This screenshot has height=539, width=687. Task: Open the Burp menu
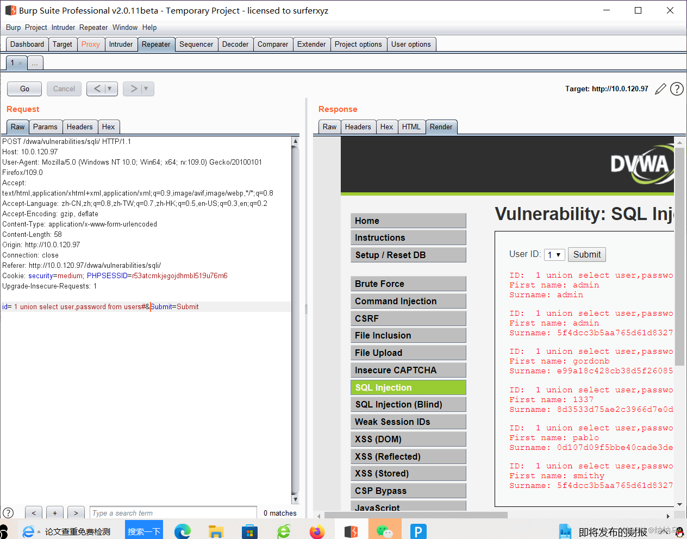point(13,27)
